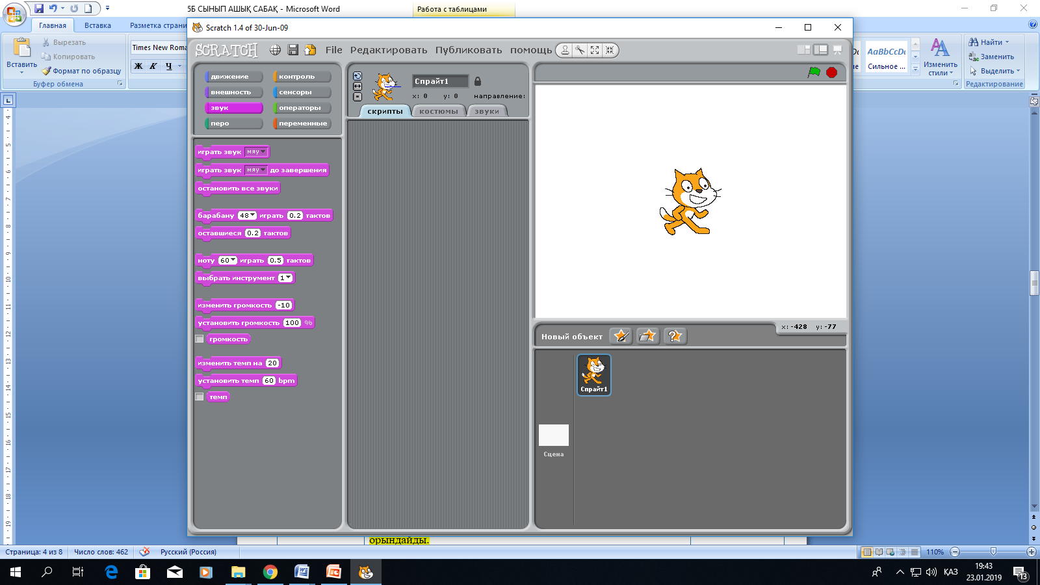Screen dimensions: 1040x585
Task: Switch to the костюмы tab
Action: [439, 111]
